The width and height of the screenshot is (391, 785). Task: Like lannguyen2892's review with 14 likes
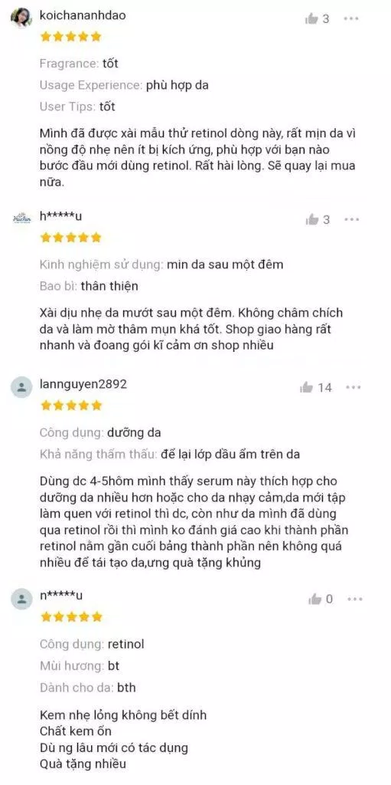[x=307, y=387]
